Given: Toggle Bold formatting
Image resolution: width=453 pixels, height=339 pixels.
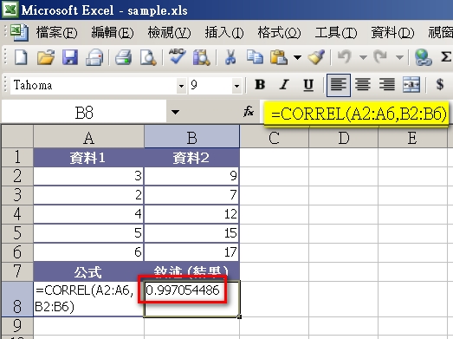Looking at the screenshot, I should [x=260, y=85].
